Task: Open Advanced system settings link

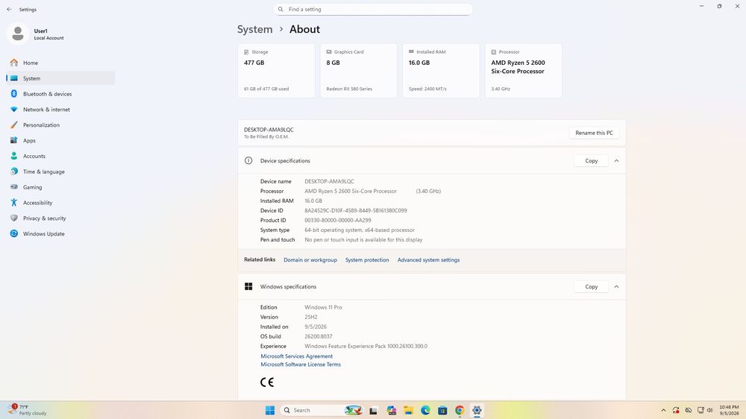Action: click(428, 259)
